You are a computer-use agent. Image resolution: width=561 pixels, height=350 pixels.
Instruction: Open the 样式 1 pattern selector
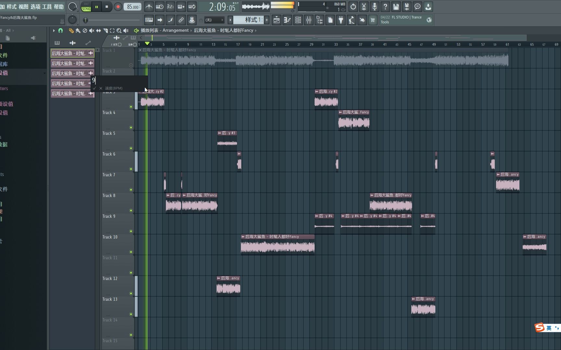[x=249, y=20]
